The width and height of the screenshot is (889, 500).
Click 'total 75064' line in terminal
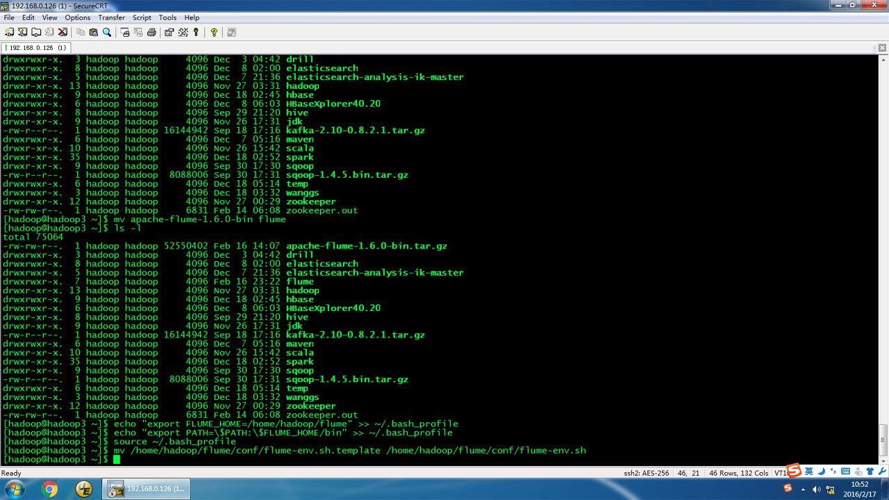point(33,237)
